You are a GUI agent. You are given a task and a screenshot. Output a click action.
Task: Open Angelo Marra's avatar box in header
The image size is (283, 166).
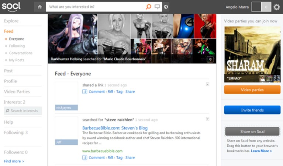pos(256,7)
